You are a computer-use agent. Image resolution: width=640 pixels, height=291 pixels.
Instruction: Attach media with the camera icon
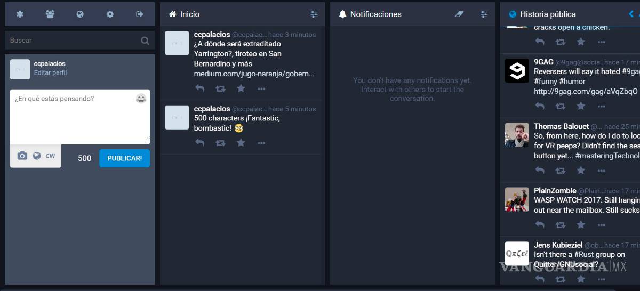pyautogui.click(x=22, y=156)
